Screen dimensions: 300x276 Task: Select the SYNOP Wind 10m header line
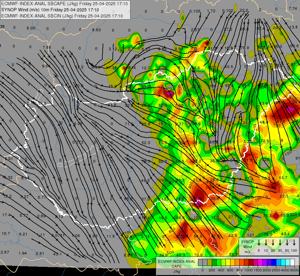point(50,10)
